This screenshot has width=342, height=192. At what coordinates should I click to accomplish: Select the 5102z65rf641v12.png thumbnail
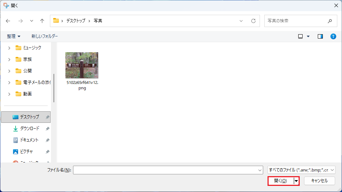[82, 66]
